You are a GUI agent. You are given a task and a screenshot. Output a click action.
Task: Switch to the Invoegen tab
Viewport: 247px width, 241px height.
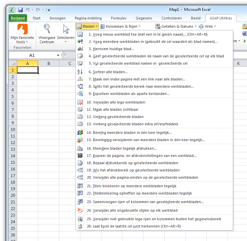click(58, 18)
